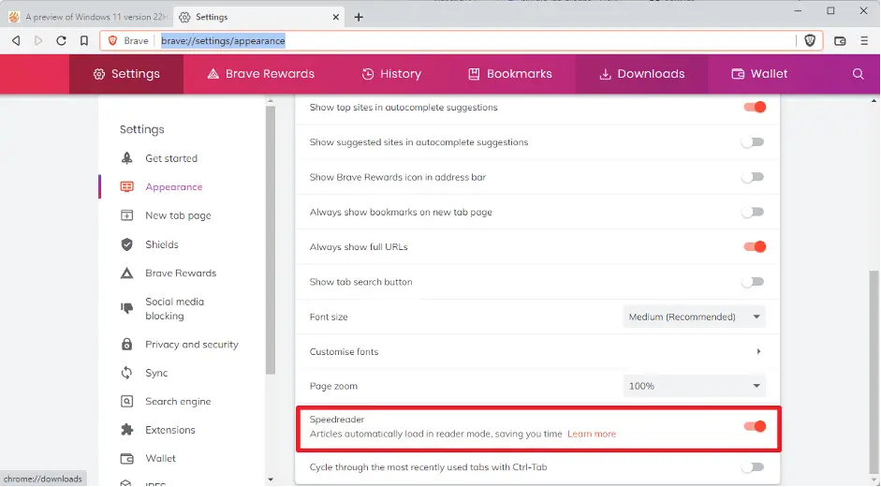Click the sidebar scrollbar thumb
881x487 pixels.
click(x=271, y=240)
